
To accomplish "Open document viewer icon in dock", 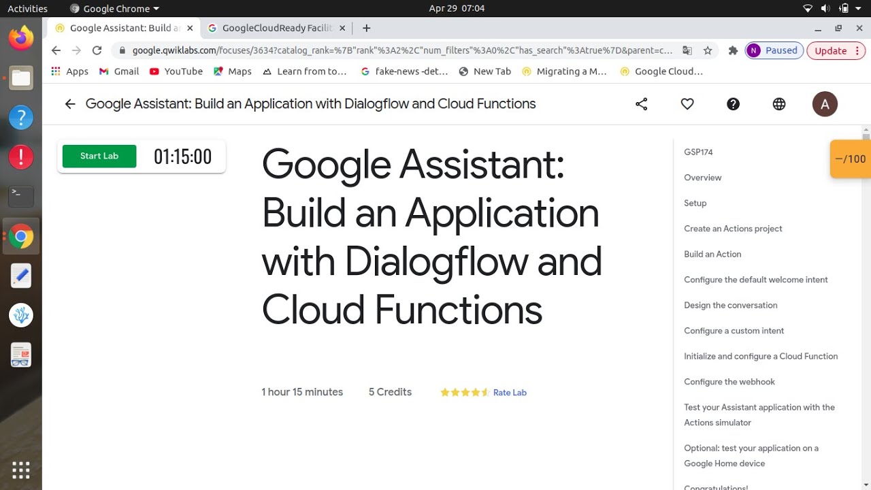I will pyautogui.click(x=21, y=355).
